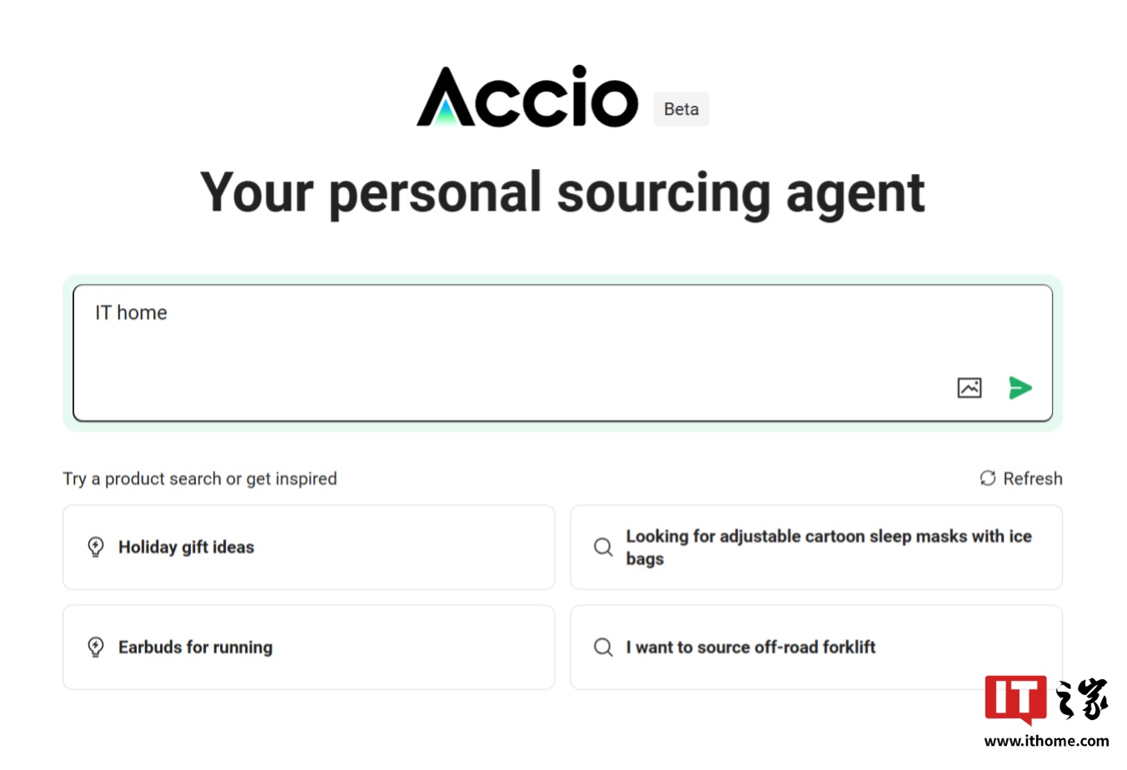Select the Earbuds for running suggestion card
Viewport: 1127px width, 770px height.
click(x=308, y=647)
